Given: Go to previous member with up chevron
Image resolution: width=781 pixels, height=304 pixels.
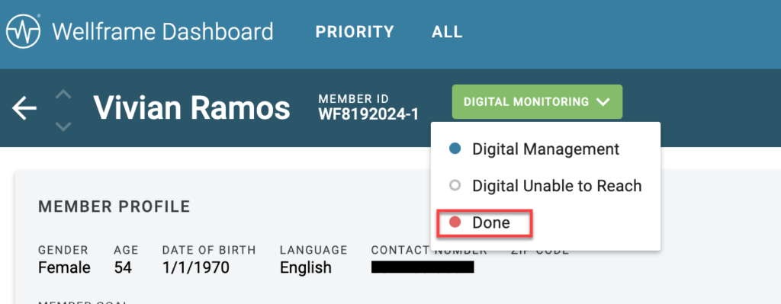Looking at the screenshot, I should pos(63,94).
